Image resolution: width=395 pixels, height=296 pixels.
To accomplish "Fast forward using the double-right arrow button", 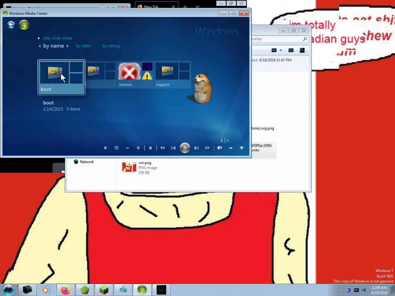I will 207,148.
